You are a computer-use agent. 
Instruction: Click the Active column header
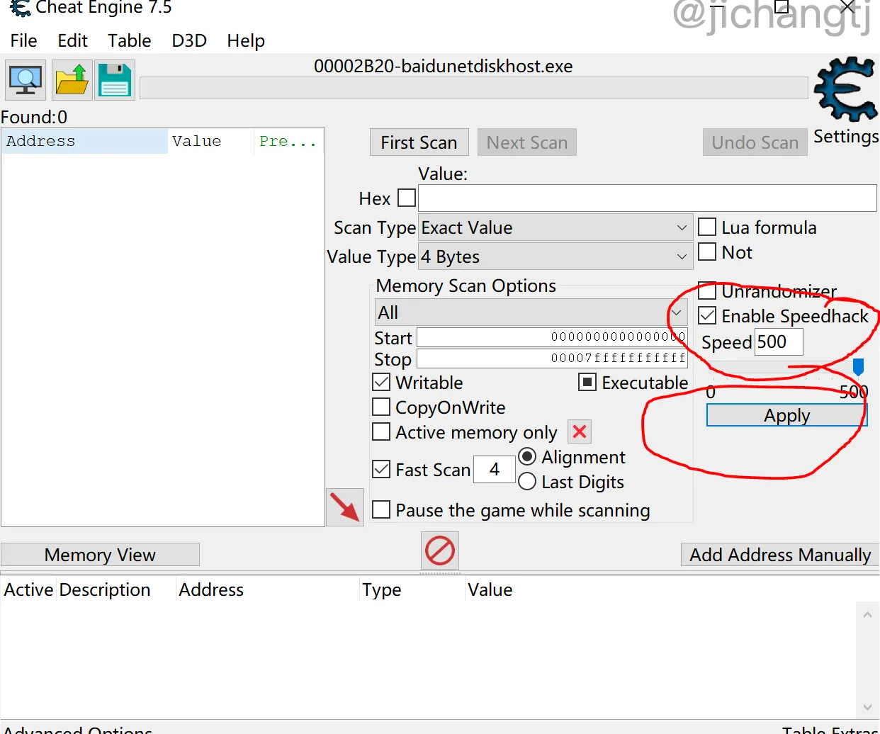(28, 589)
